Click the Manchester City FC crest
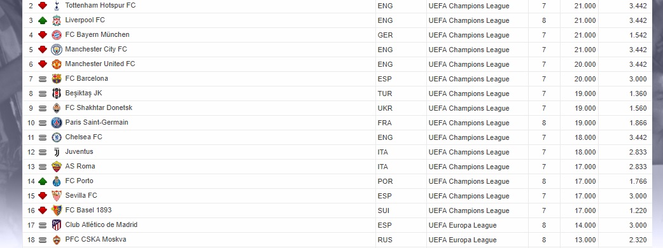 [x=56, y=50]
